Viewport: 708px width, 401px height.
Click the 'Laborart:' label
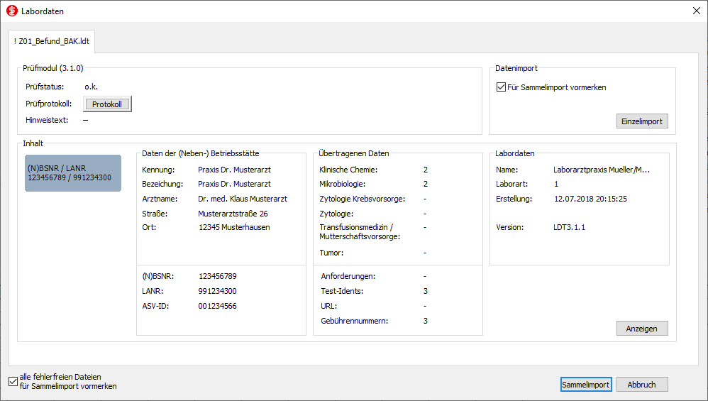[x=511, y=184]
